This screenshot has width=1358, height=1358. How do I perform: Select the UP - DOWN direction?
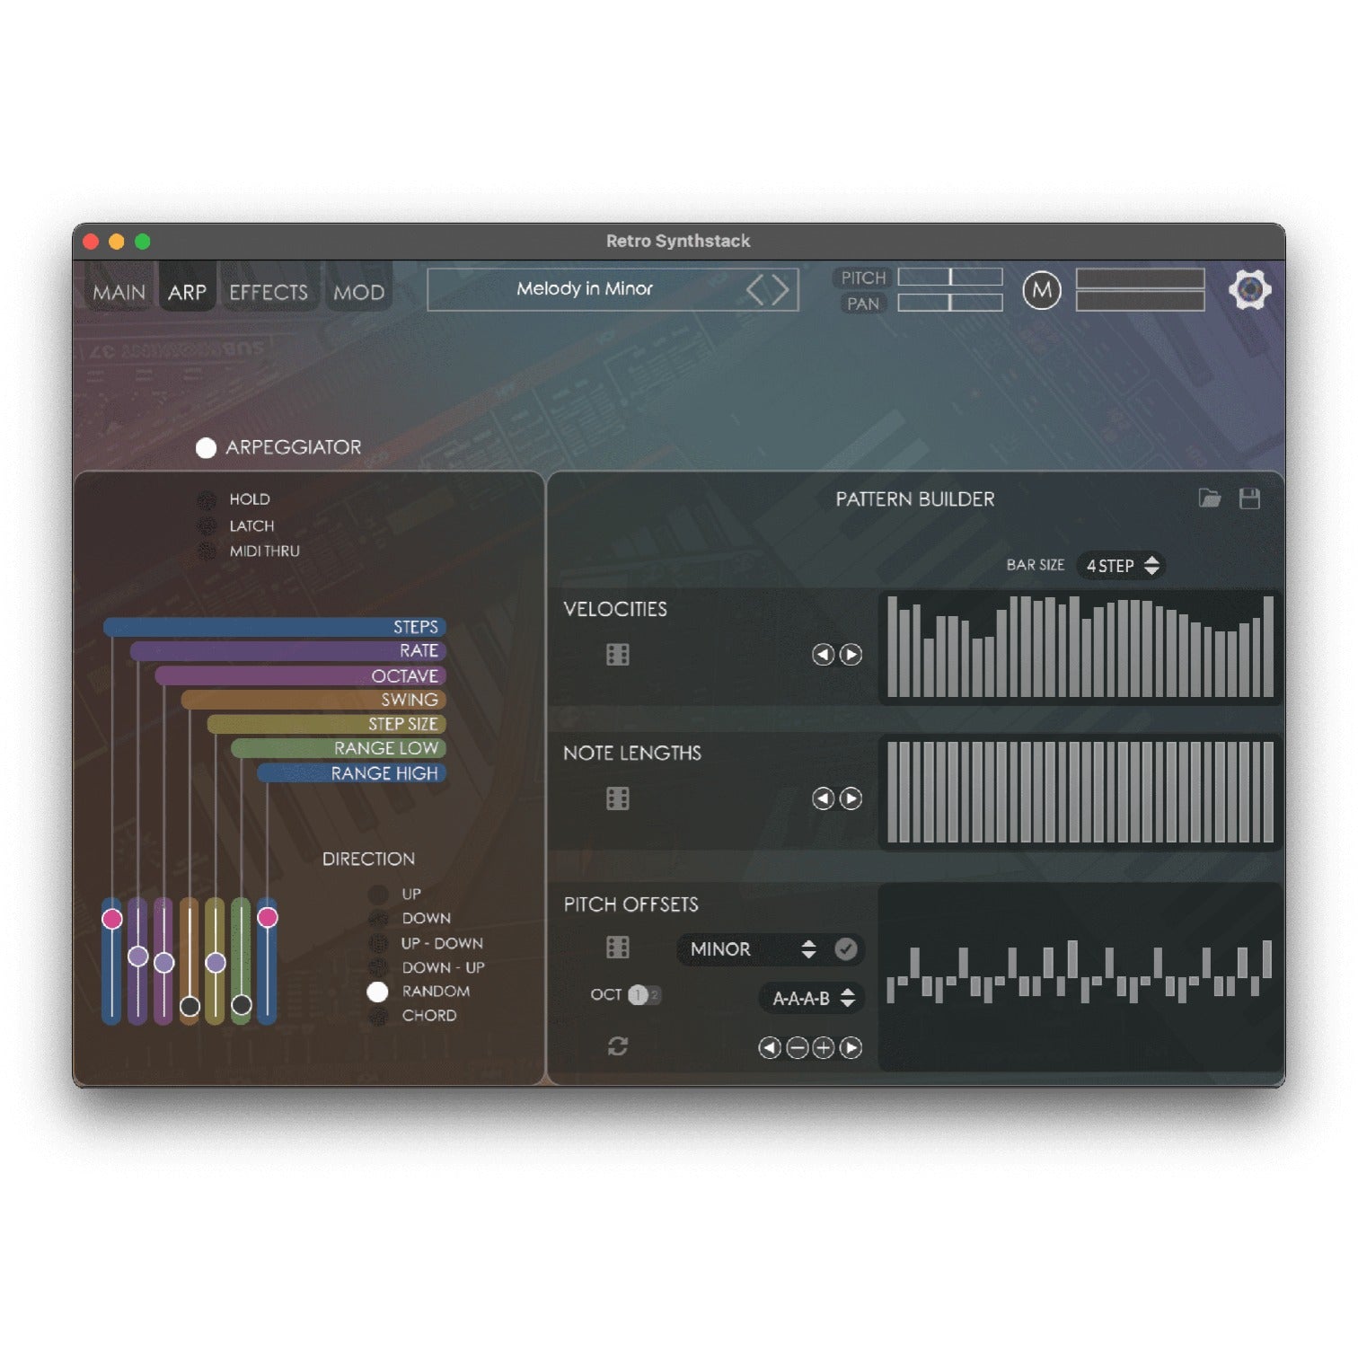(x=378, y=943)
